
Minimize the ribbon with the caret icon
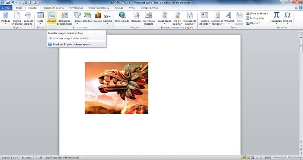pos(295,8)
